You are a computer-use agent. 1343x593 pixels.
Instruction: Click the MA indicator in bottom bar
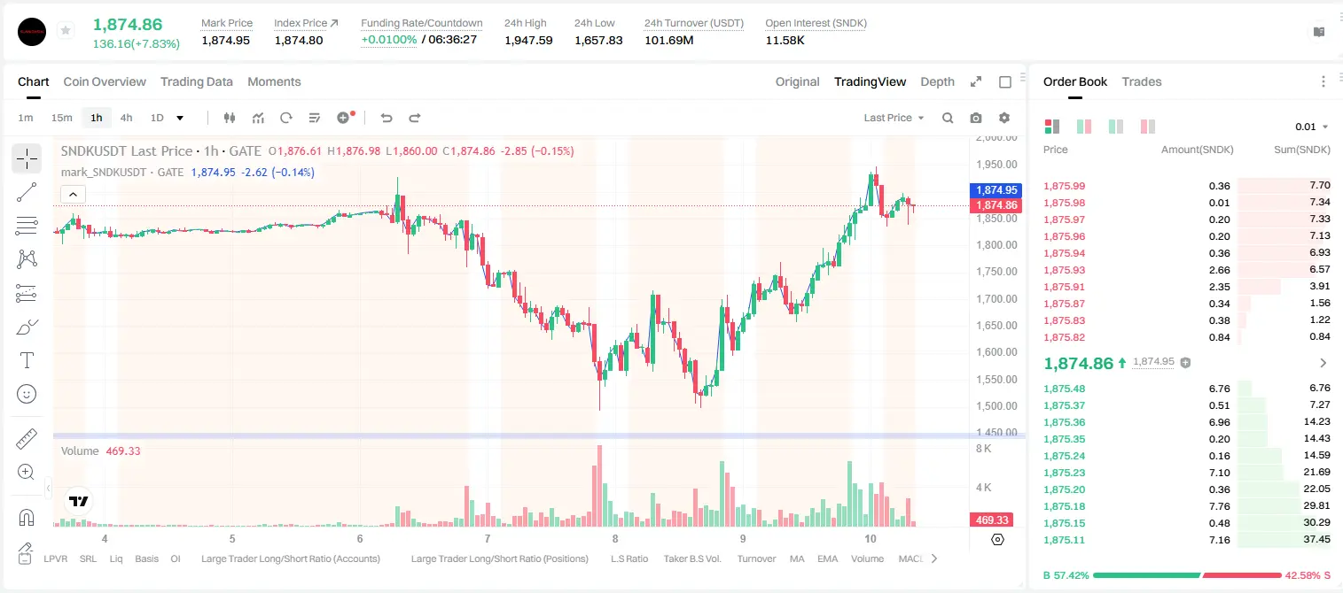(x=797, y=558)
